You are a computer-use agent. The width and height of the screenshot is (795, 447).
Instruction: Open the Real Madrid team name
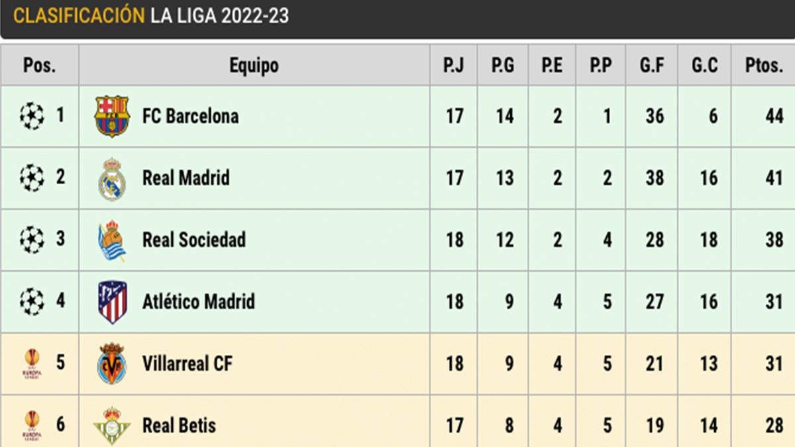185,178
